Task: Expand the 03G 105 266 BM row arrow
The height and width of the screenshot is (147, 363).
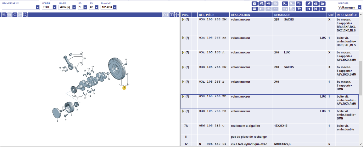Action: pos(183,20)
